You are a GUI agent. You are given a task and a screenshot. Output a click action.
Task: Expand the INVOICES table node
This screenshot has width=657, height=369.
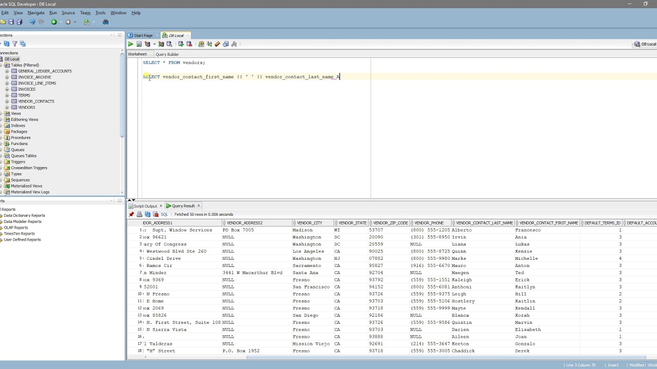(x=7, y=89)
